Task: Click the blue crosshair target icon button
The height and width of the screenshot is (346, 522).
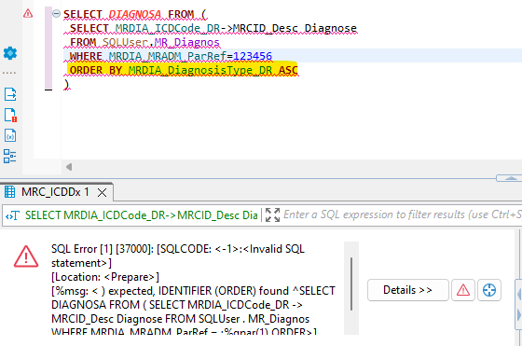Action: click(489, 290)
